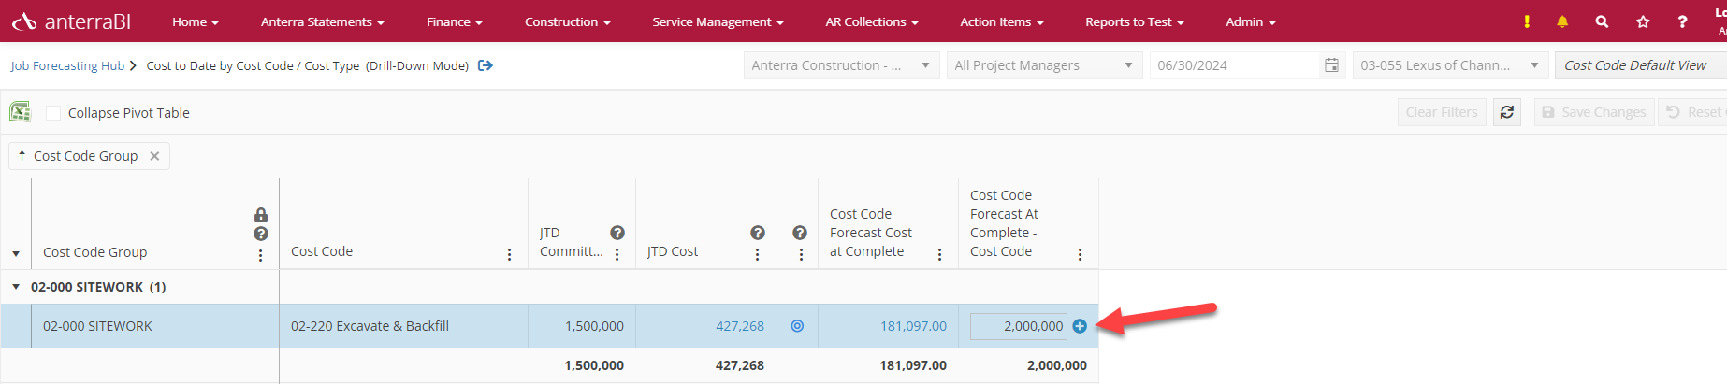The height and width of the screenshot is (384, 1727).
Task: Open the Admin menu
Action: tap(1251, 21)
